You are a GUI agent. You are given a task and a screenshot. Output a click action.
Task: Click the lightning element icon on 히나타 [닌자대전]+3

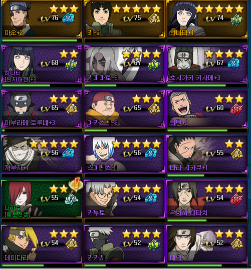[71, 64]
